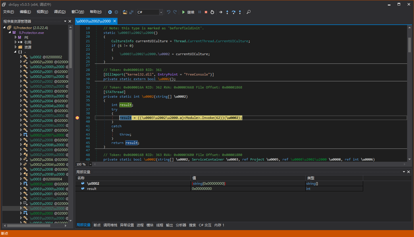Switch to the 调用堆栈 tab
This screenshot has height=237, width=414.
pyautogui.click(x=110, y=225)
